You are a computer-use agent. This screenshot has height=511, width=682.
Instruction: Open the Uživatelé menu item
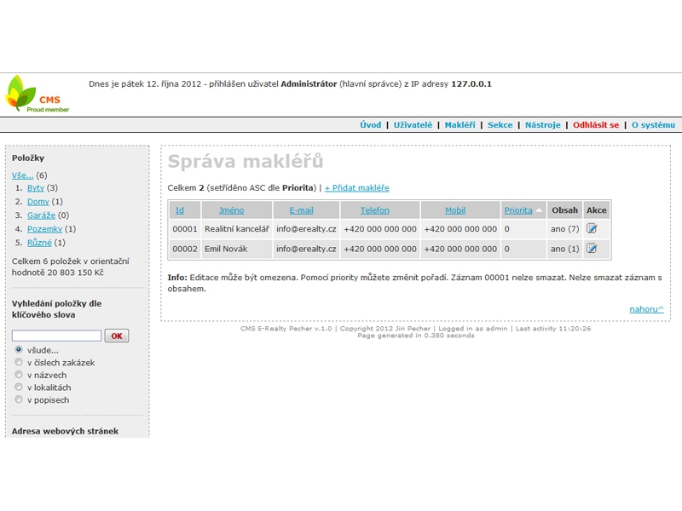click(x=413, y=124)
